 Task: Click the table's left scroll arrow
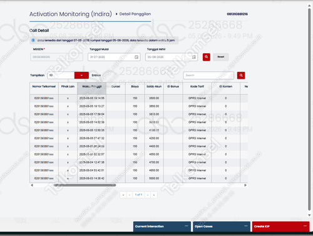pos(32,185)
